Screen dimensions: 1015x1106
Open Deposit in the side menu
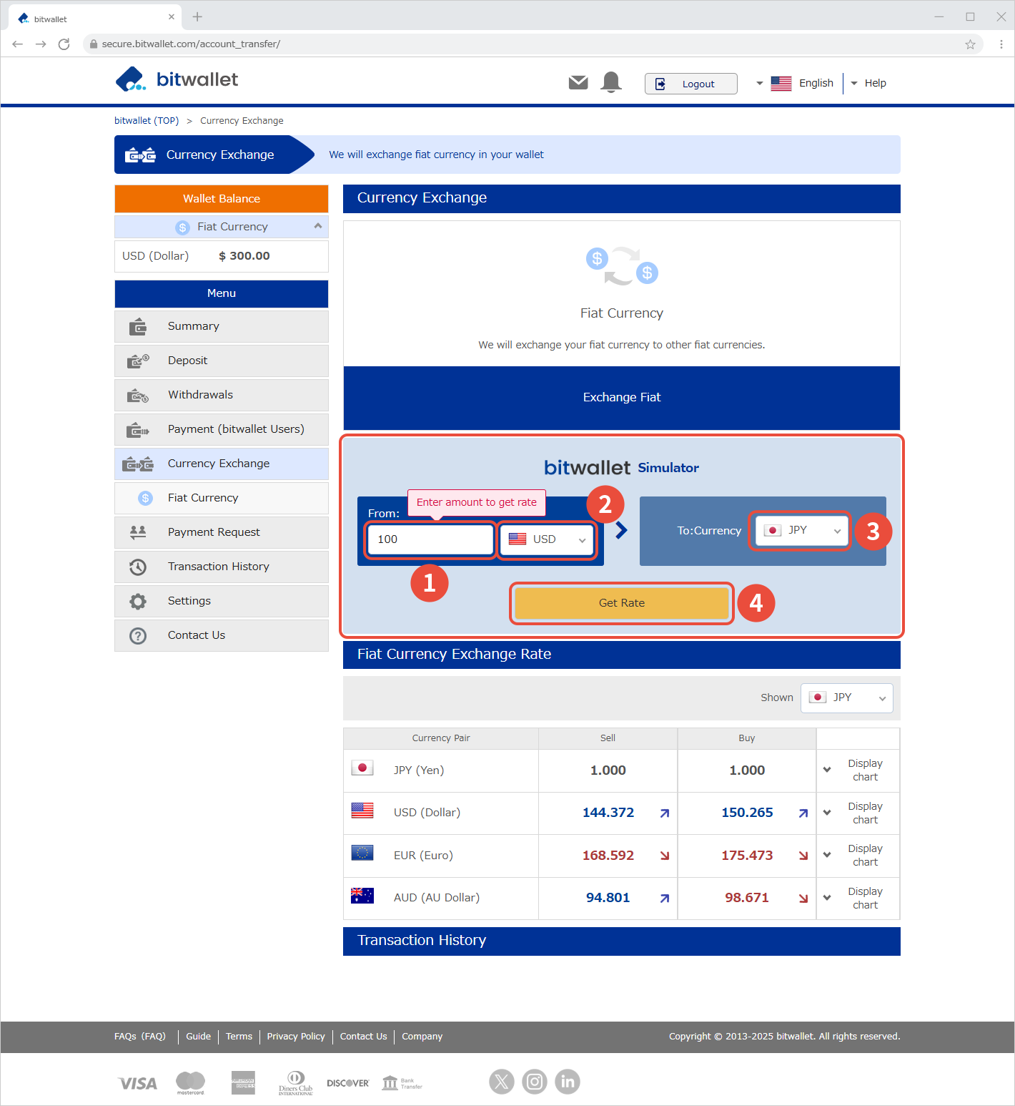pos(222,361)
